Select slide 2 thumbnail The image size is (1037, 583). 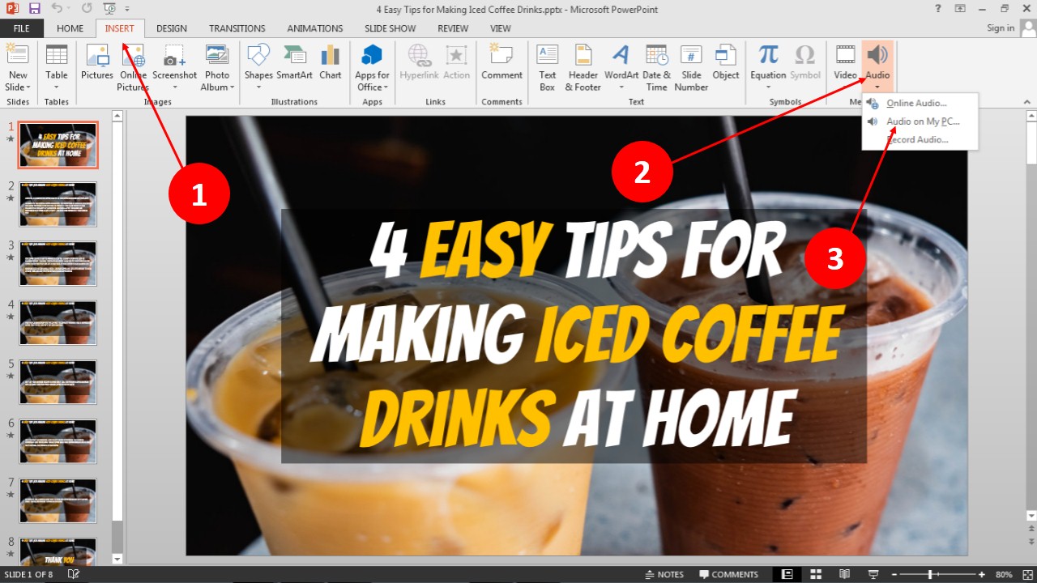point(58,204)
